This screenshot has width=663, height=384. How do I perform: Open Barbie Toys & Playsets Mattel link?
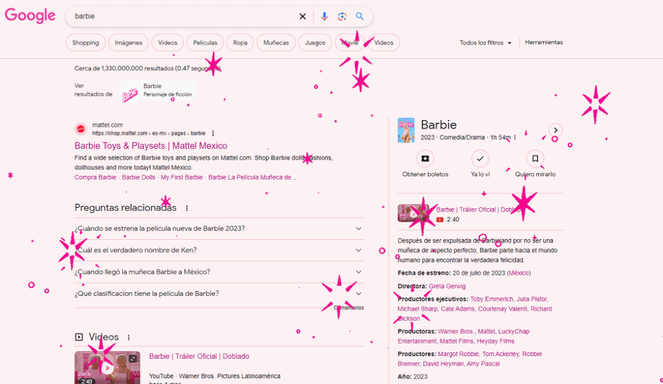[151, 146]
